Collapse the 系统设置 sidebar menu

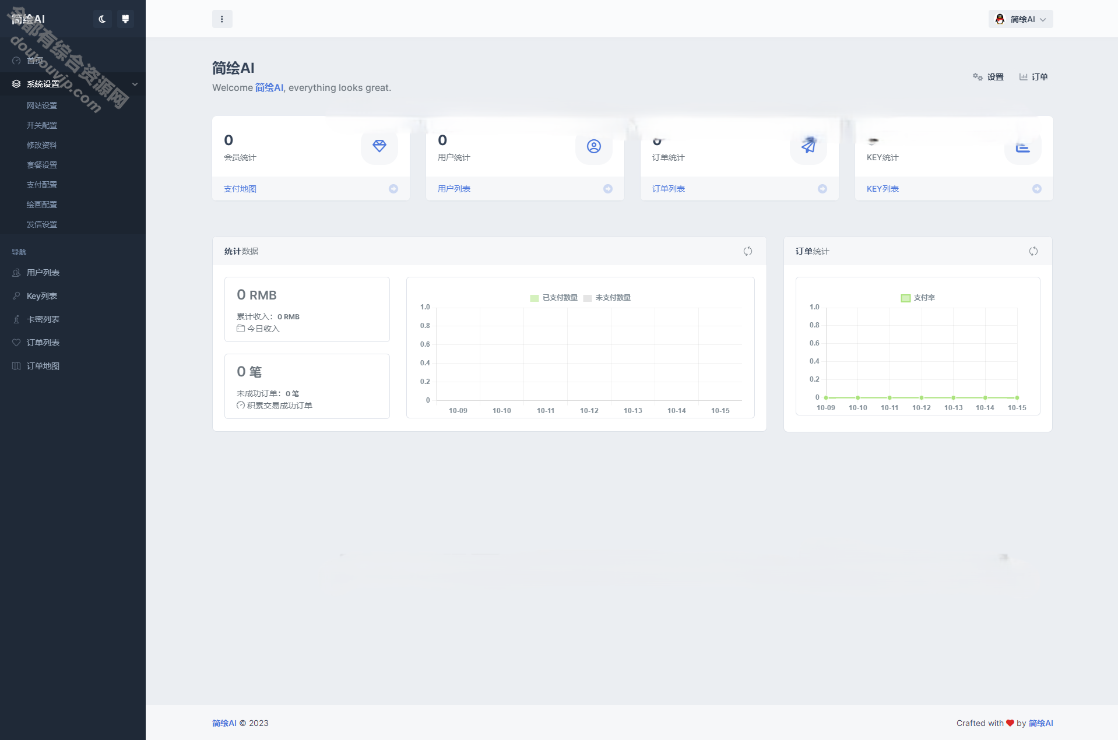(x=73, y=84)
